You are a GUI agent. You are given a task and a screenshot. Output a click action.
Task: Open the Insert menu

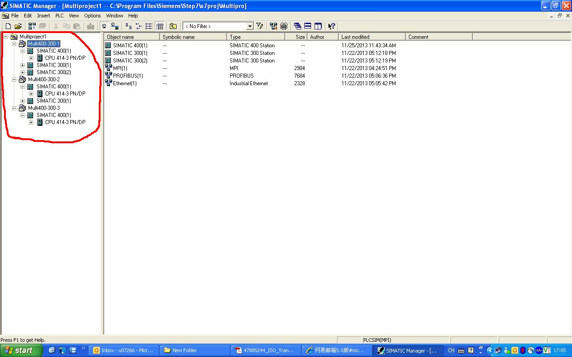click(44, 16)
